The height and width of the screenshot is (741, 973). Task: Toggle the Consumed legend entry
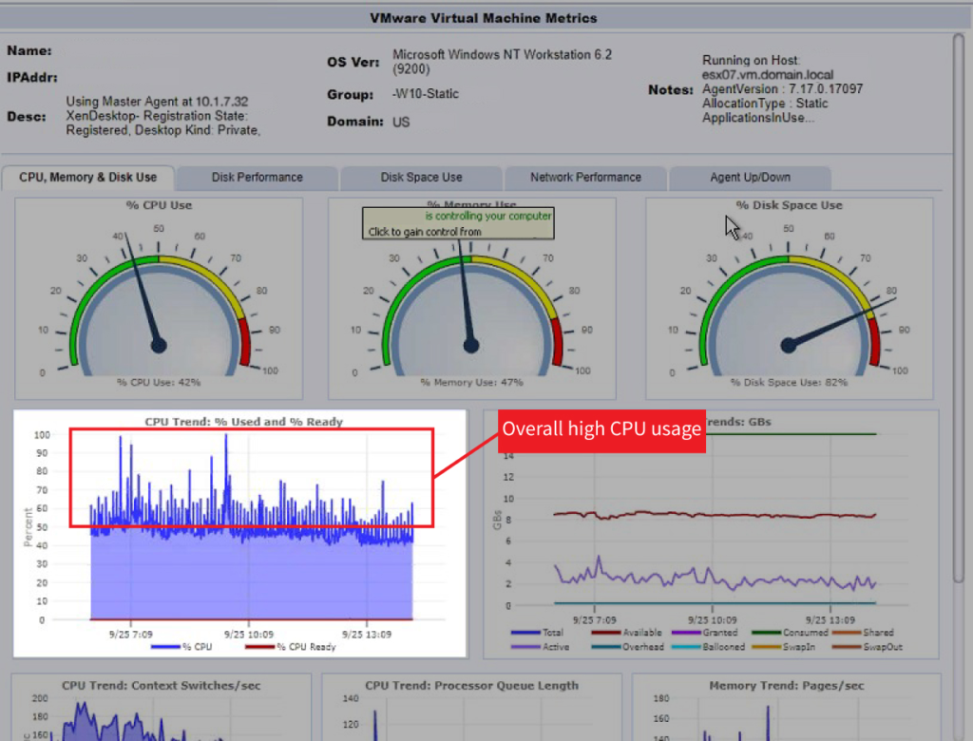pos(790,633)
